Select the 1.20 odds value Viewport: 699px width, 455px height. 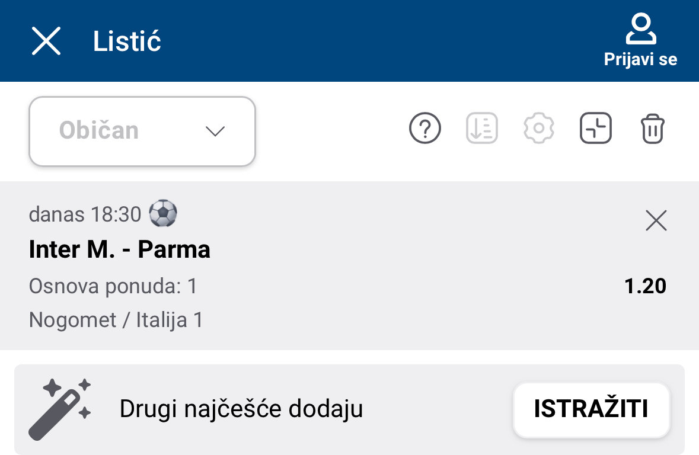point(645,287)
